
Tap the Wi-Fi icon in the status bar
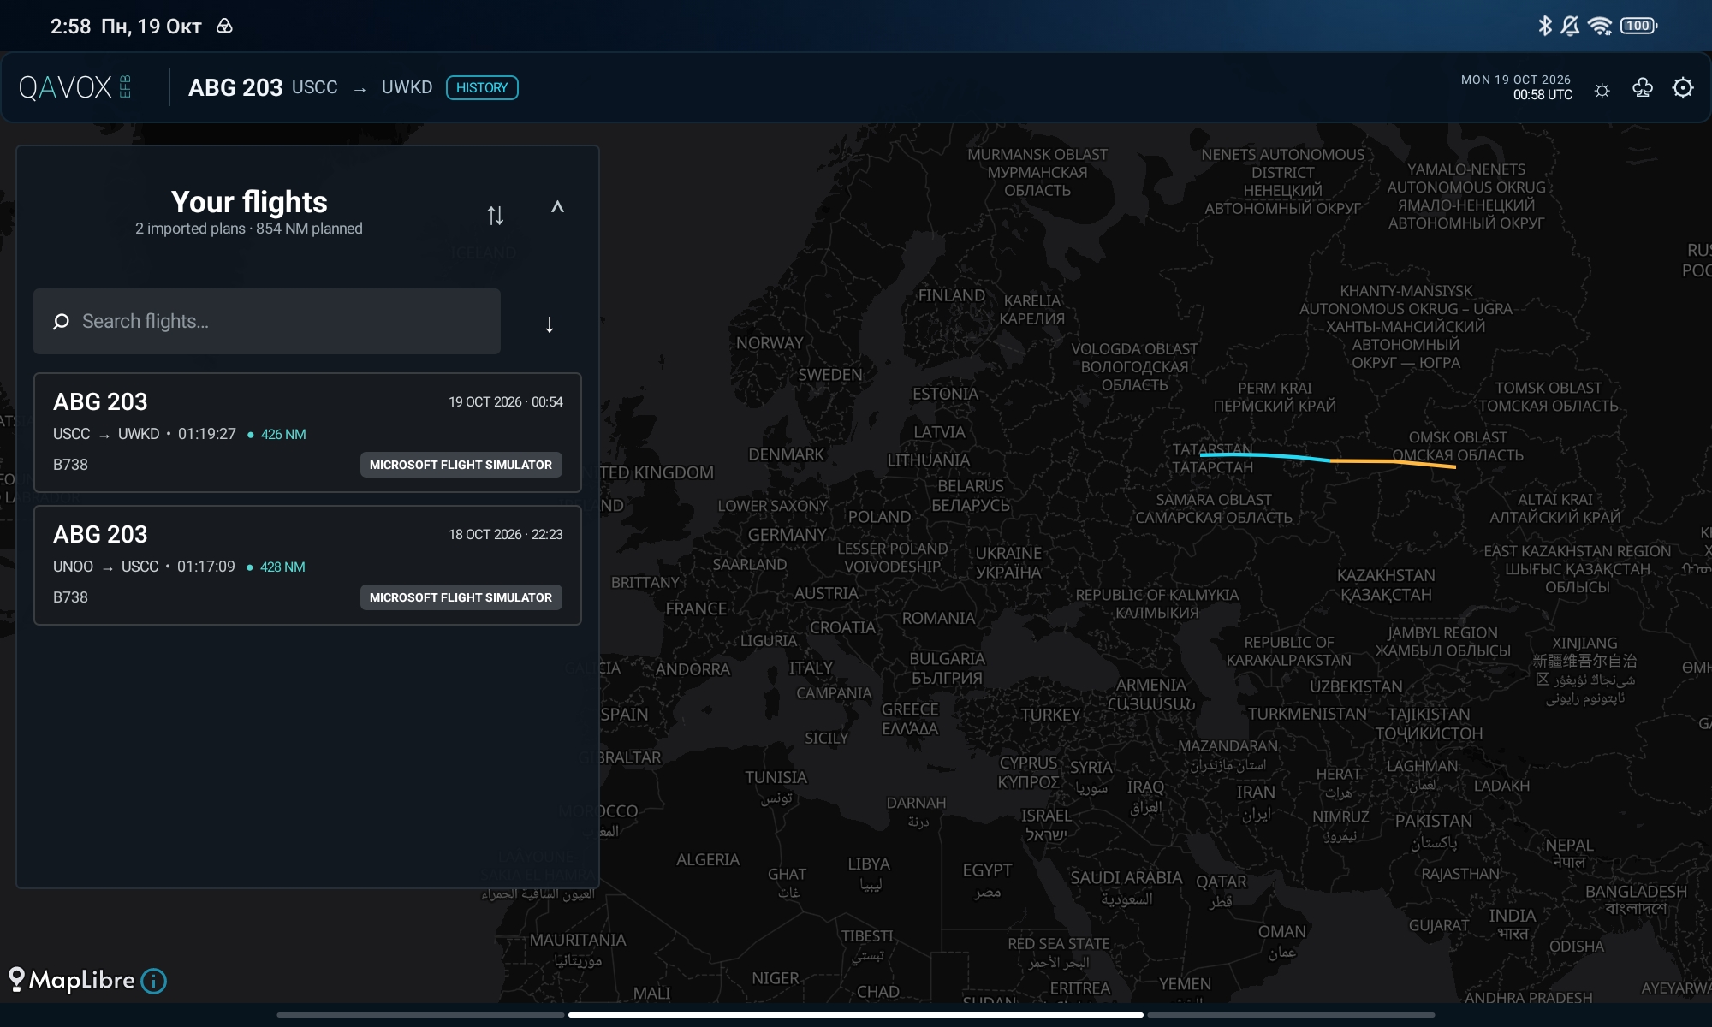[1599, 26]
